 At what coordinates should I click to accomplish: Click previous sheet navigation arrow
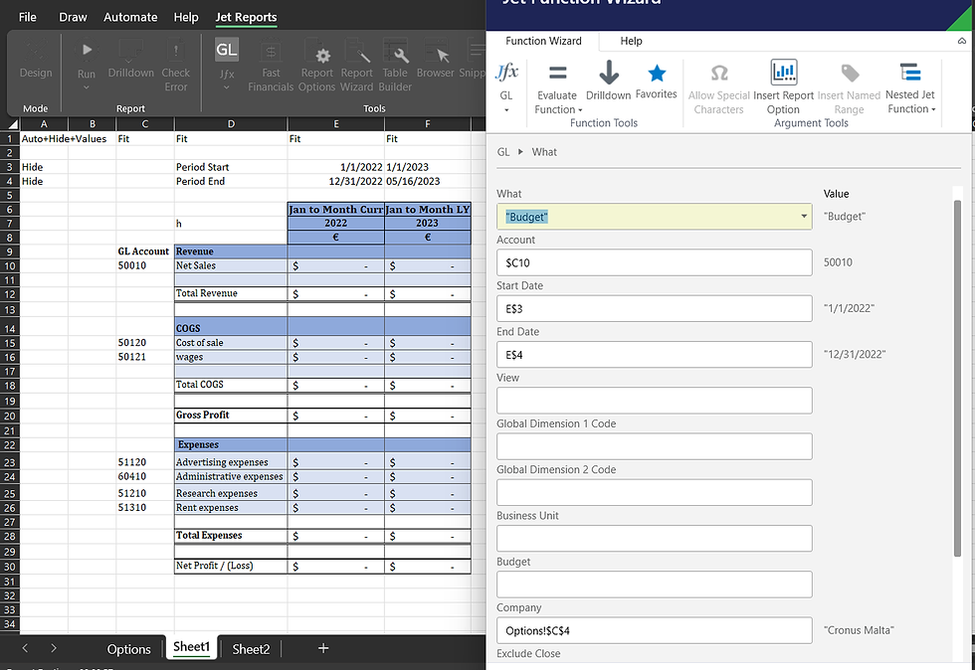click(25, 648)
